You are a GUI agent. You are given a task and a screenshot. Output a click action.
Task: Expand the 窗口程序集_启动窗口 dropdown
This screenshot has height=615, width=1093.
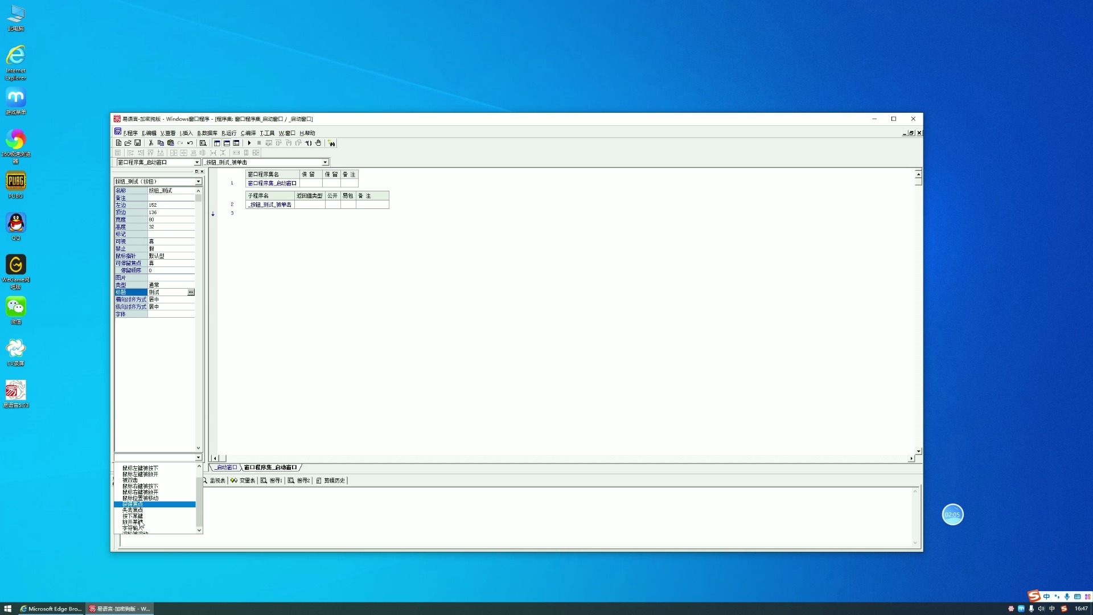(197, 162)
